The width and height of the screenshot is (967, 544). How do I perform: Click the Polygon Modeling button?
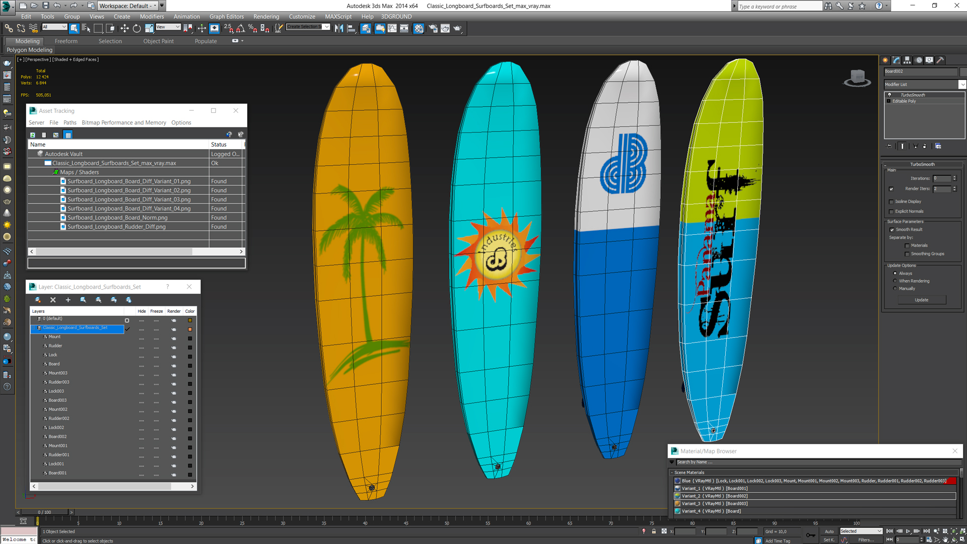pyautogui.click(x=30, y=50)
